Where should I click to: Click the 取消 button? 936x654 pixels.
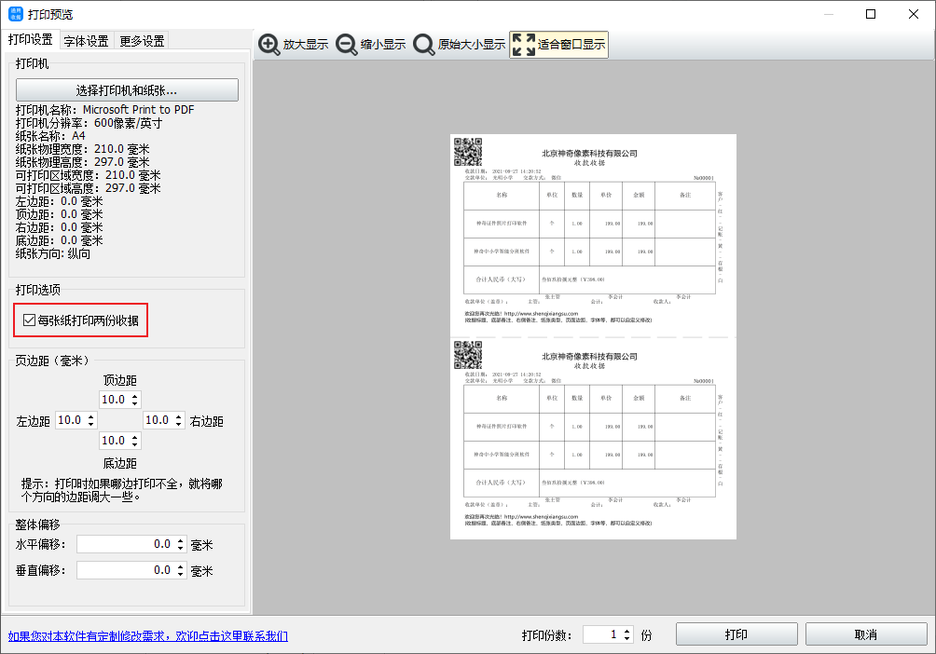point(865,634)
